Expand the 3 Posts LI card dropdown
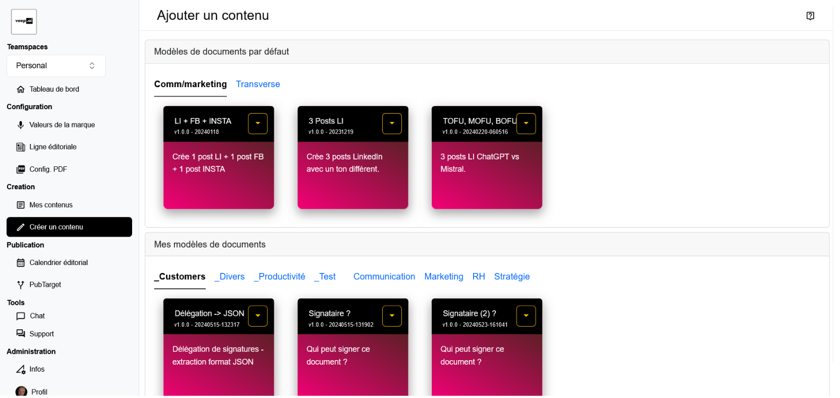The width and height of the screenshot is (840, 398). (392, 124)
